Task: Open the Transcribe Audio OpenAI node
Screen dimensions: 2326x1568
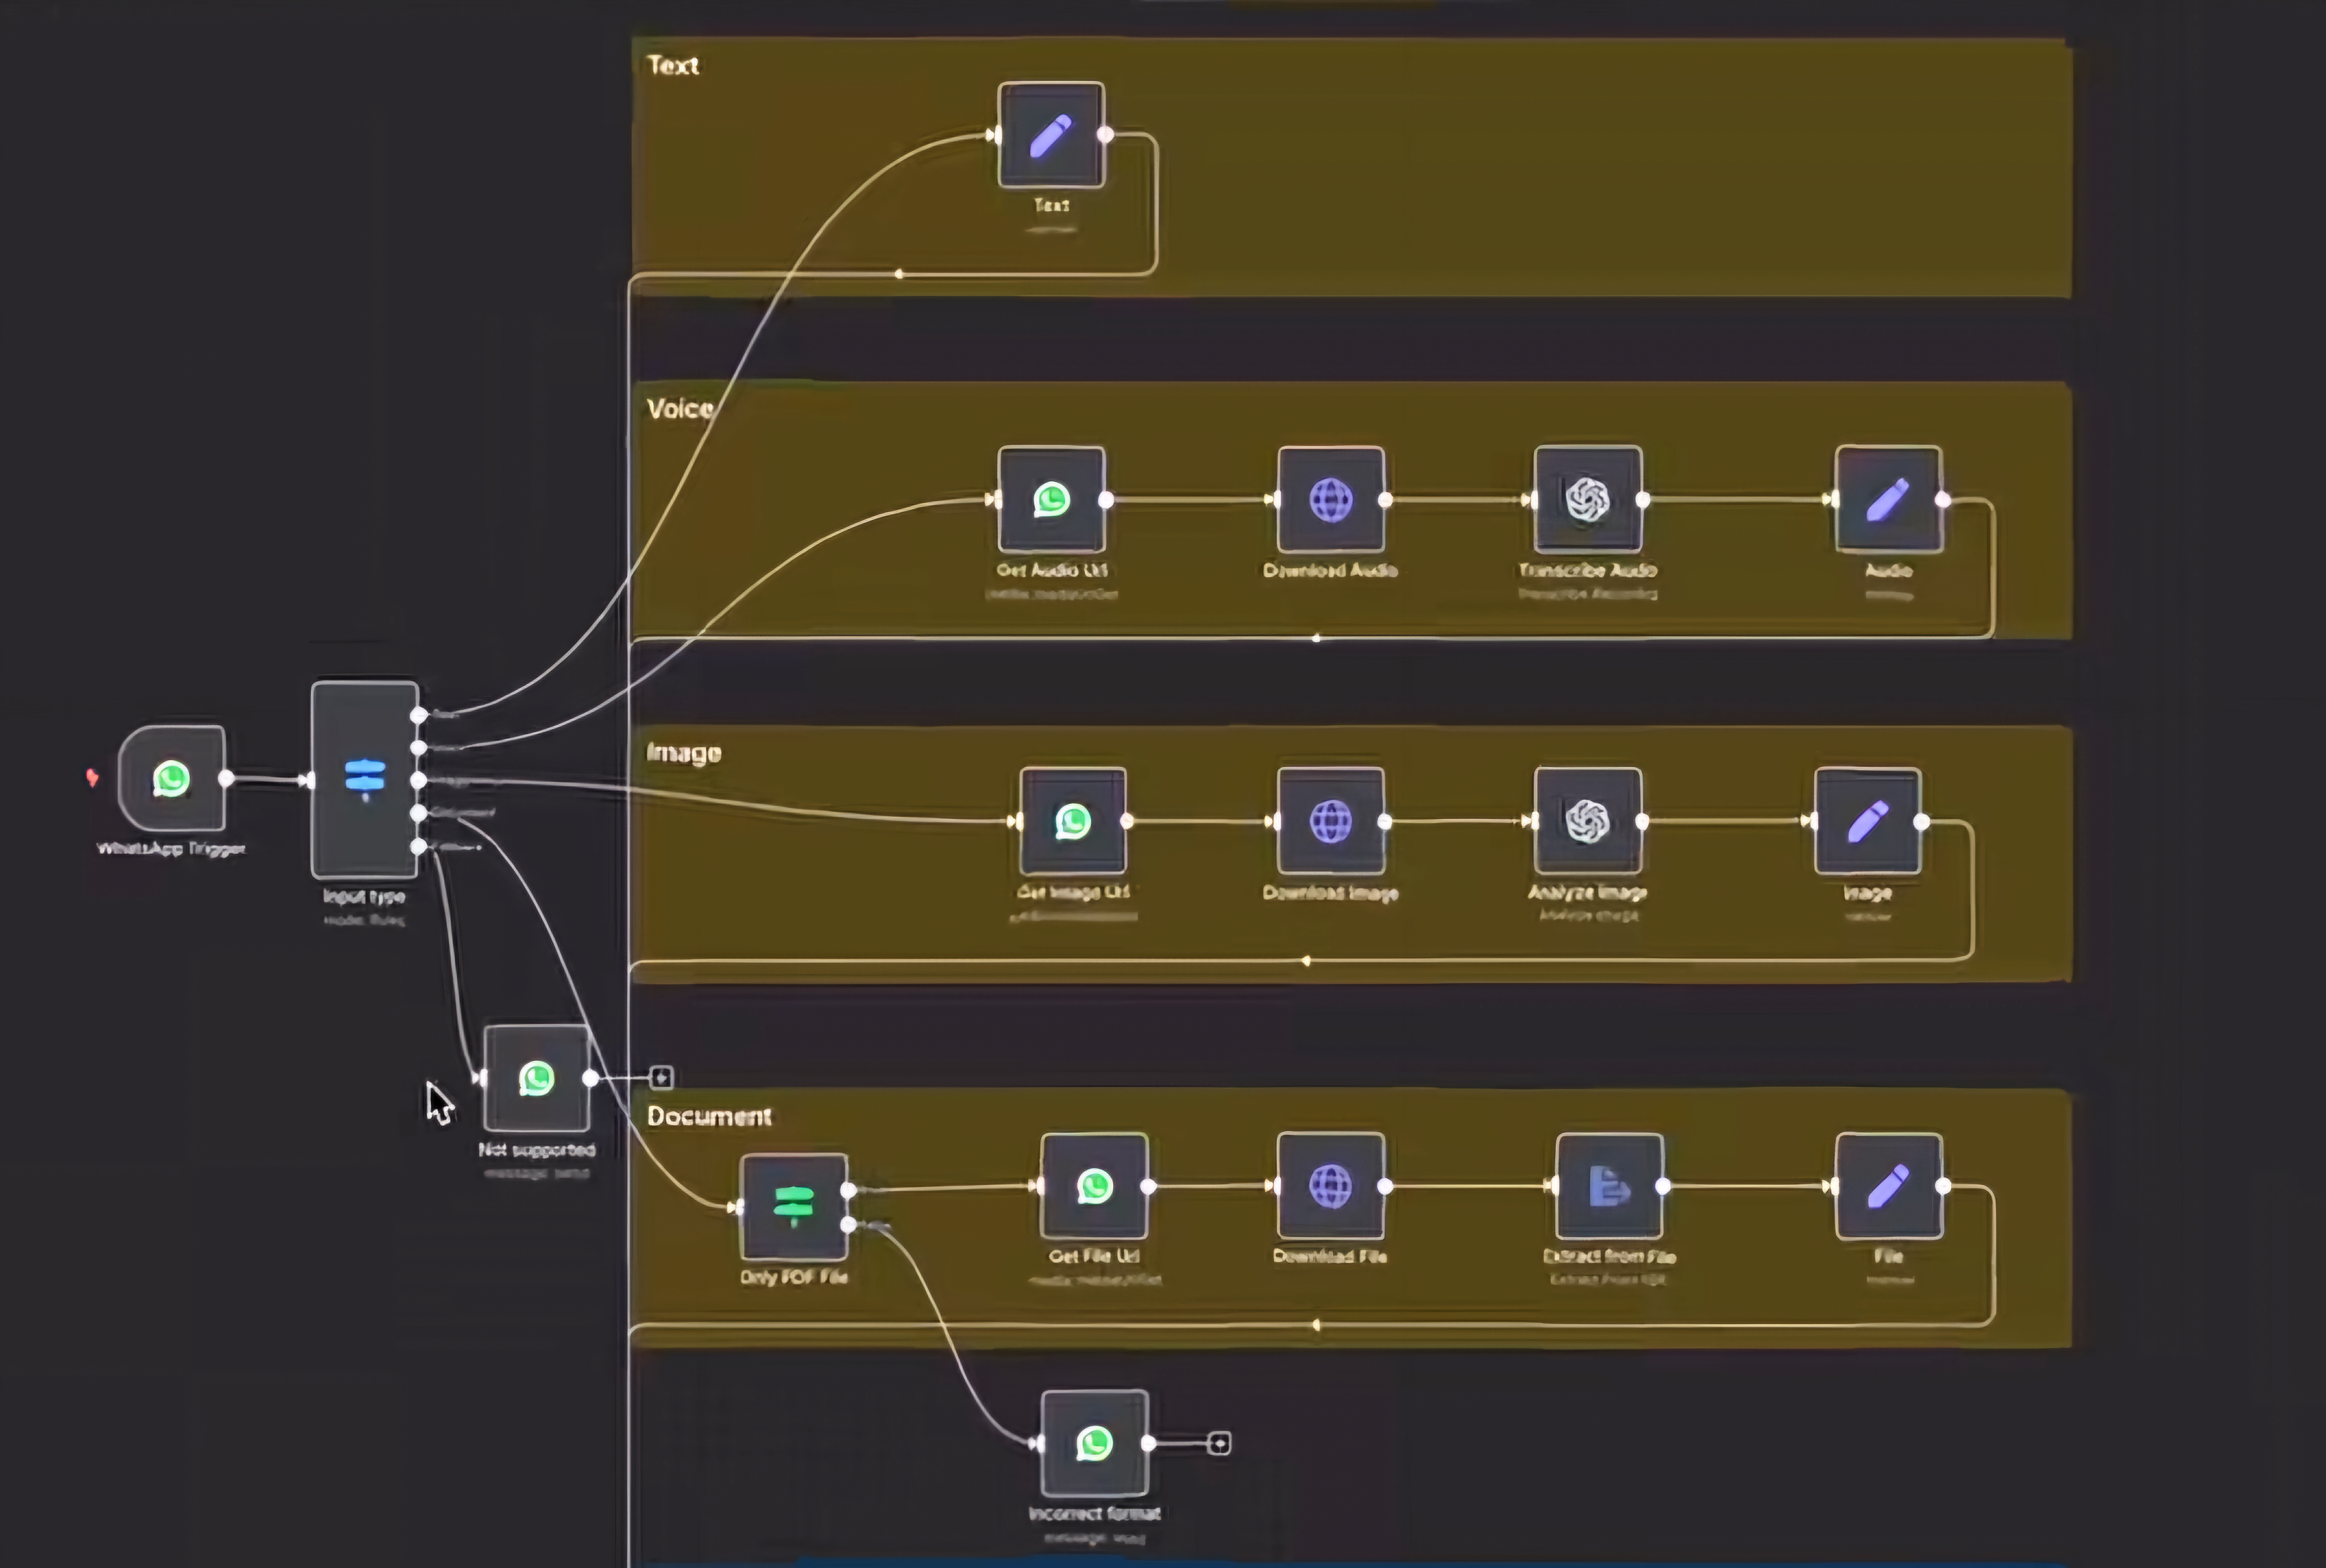Action: pyautogui.click(x=1588, y=499)
